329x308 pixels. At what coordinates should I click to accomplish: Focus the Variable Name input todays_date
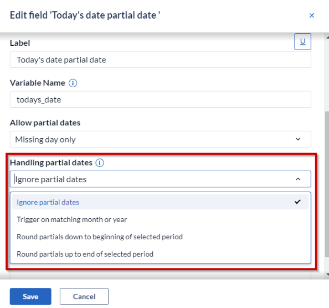click(160, 99)
